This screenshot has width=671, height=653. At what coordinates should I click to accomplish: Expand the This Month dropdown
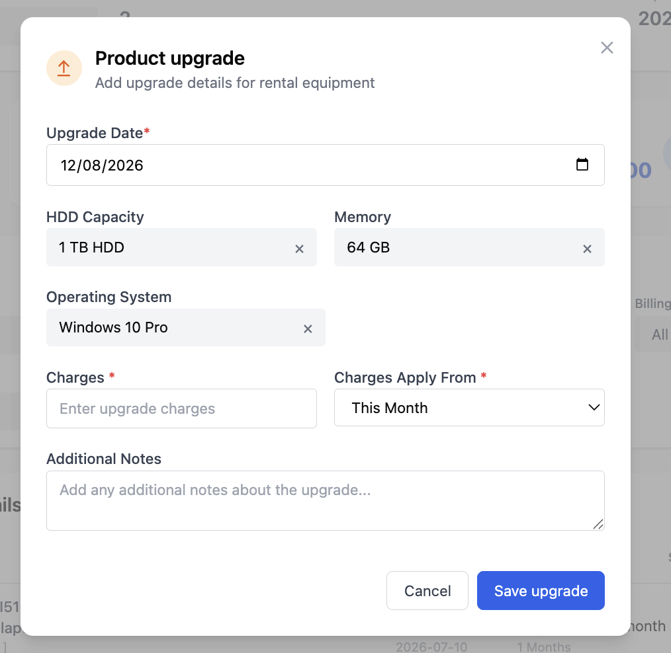(469, 408)
